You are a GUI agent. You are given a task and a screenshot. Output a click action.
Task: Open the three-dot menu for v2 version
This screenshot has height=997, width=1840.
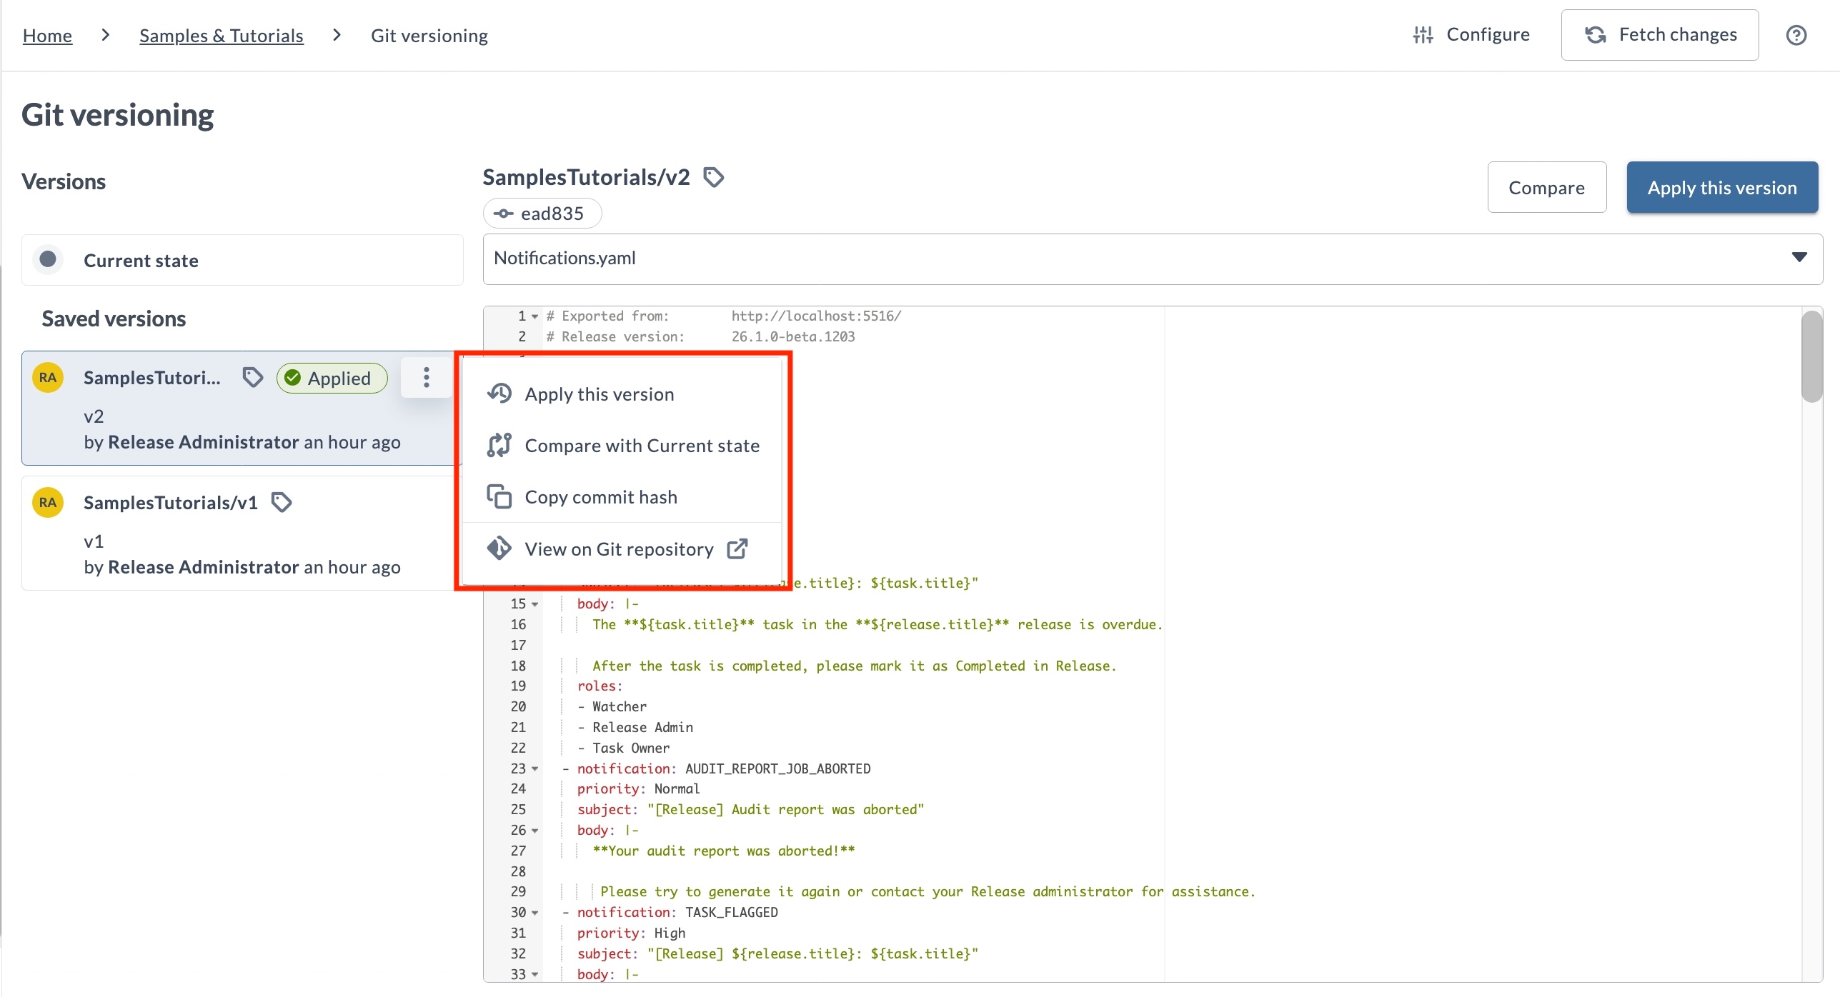426,377
